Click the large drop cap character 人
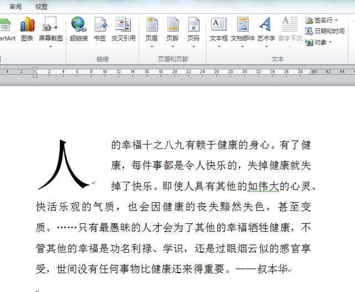The width and height of the screenshot is (355, 292). pos(64,165)
